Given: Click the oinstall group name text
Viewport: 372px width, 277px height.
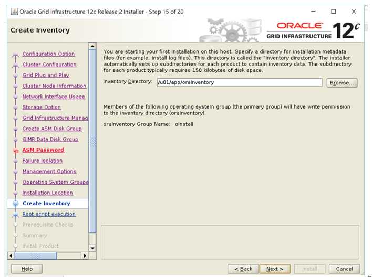Looking at the screenshot, I should pyautogui.click(x=184, y=124).
